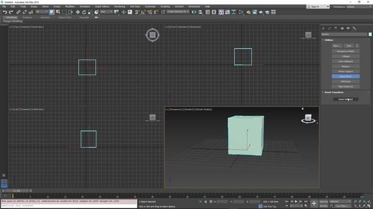Open the Rendered Frame Window icon

coord(255,12)
